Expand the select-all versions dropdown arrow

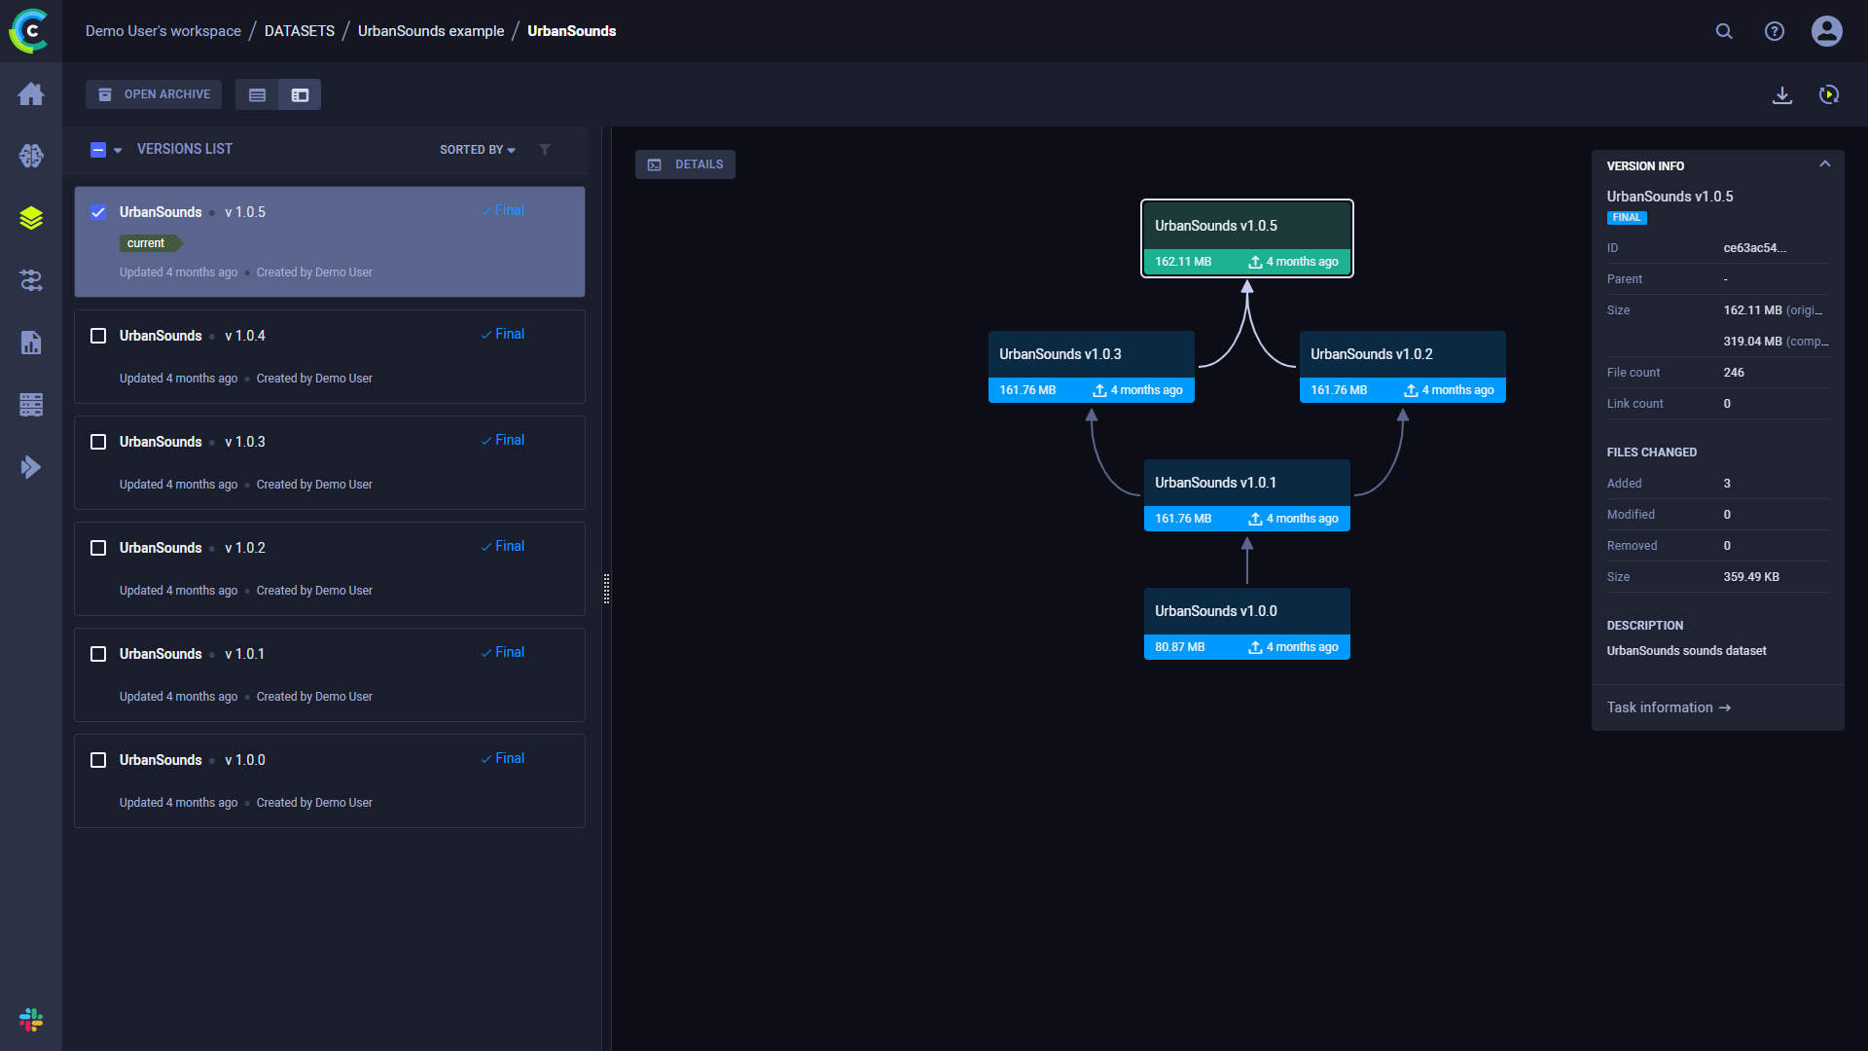point(120,150)
